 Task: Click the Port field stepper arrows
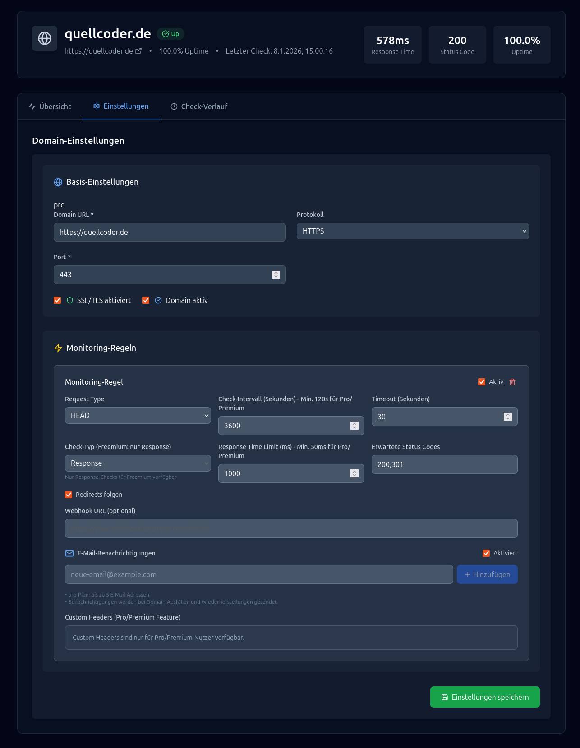point(276,275)
